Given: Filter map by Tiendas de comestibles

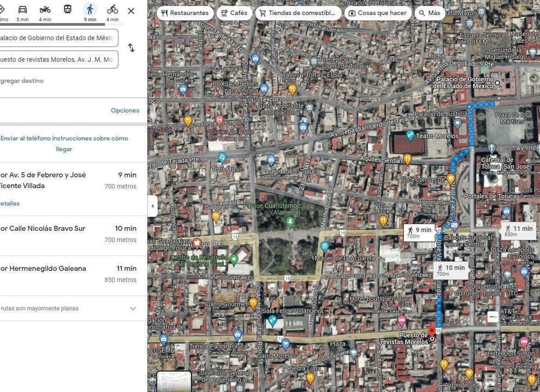Looking at the screenshot, I should [298, 13].
